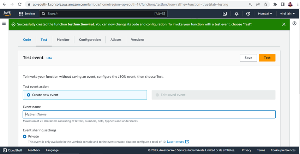Viewport: 300px width, 154px height.
Task: Switch to the Code tab
Action: click(x=27, y=40)
